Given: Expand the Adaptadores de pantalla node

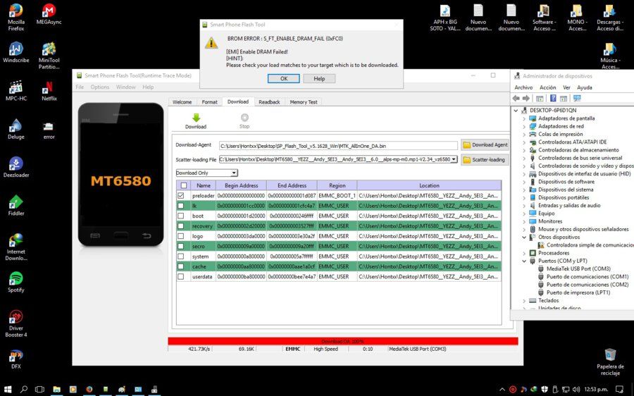Looking at the screenshot, I should (524, 118).
